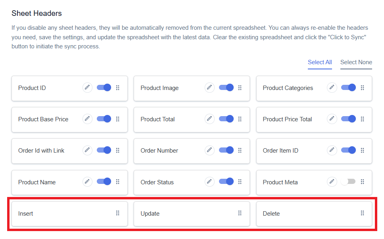This screenshot has height=239, width=384.
Task: Toggle off the Product Name header
Action: point(104,182)
